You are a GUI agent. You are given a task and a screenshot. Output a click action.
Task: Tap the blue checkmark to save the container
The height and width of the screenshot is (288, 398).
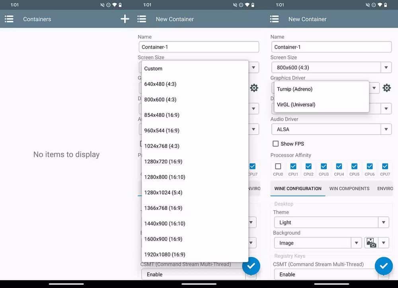click(x=251, y=266)
